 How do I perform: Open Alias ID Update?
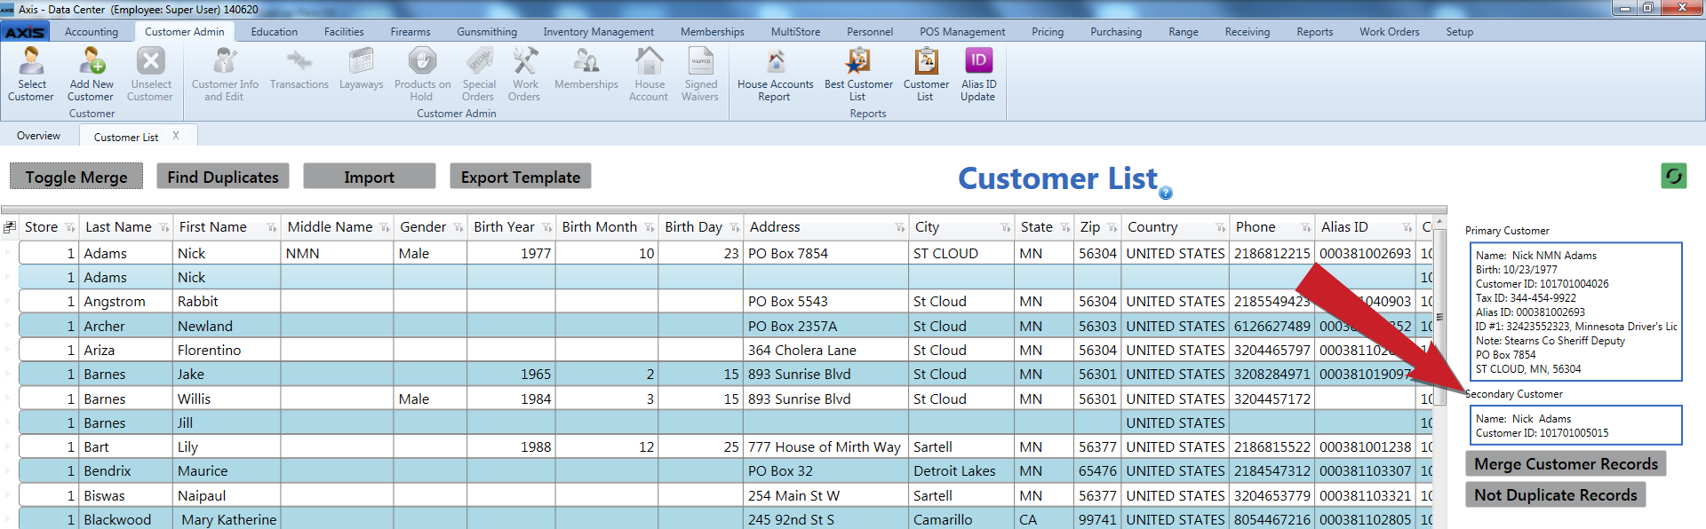click(x=978, y=74)
